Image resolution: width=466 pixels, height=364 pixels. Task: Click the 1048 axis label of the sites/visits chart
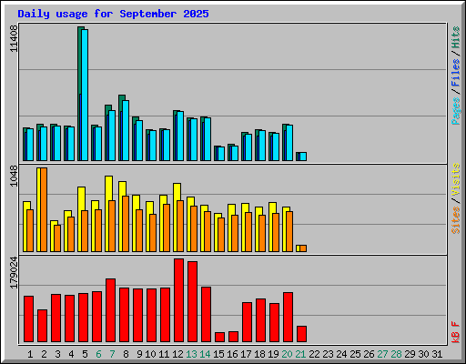14,176
